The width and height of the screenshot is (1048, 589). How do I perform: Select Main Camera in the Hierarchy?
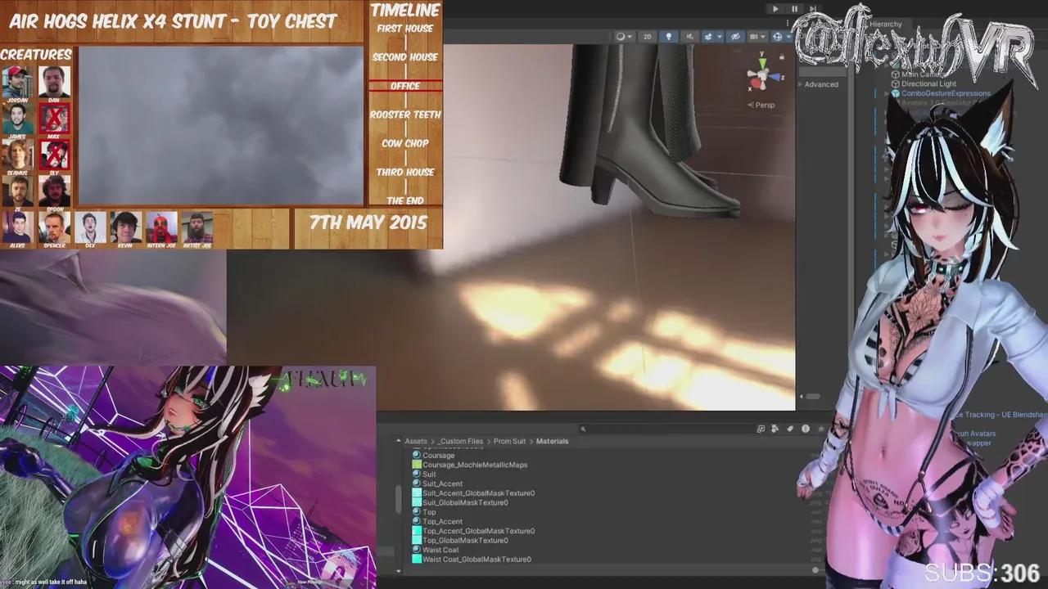[x=921, y=74]
